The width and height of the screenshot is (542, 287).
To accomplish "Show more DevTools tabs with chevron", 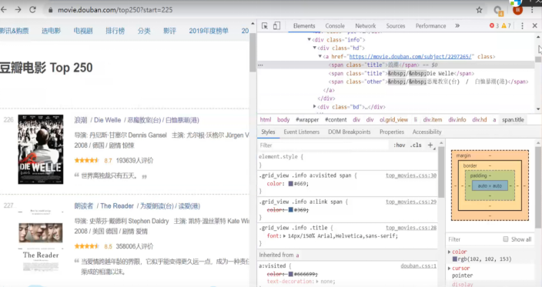I will [x=457, y=26].
